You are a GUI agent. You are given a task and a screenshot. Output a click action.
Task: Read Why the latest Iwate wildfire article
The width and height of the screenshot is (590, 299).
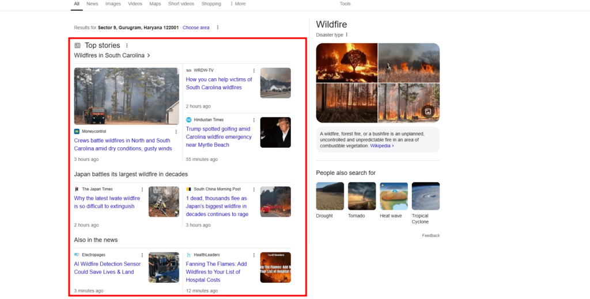107,202
